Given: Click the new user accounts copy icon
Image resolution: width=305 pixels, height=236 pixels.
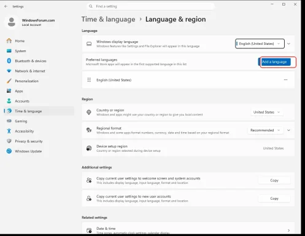Looking at the screenshot, I should click(x=89, y=198).
